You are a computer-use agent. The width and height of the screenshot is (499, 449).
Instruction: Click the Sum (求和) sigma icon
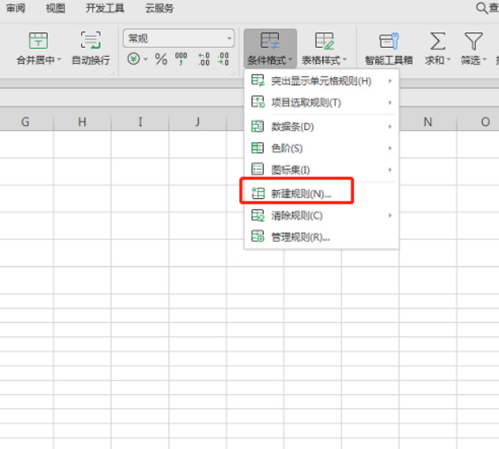click(x=437, y=41)
